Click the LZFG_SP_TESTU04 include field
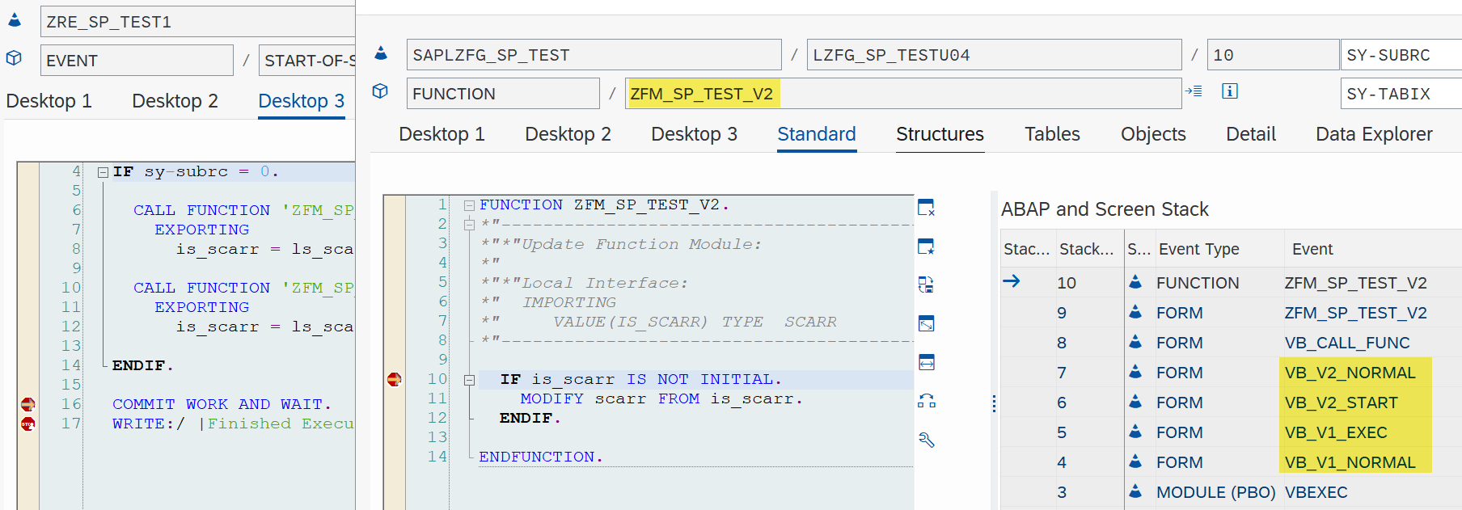This screenshot has height=510, width=1462. [x=994, y=55]
